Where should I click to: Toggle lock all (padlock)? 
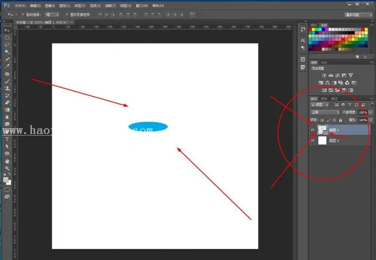(340, 120)
